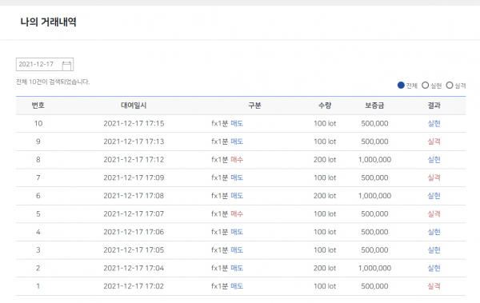Click fx1분 매수 in row 5
The width and height of the screenshot is (480, 303).
pyautogui.click(x=227, y=213)
